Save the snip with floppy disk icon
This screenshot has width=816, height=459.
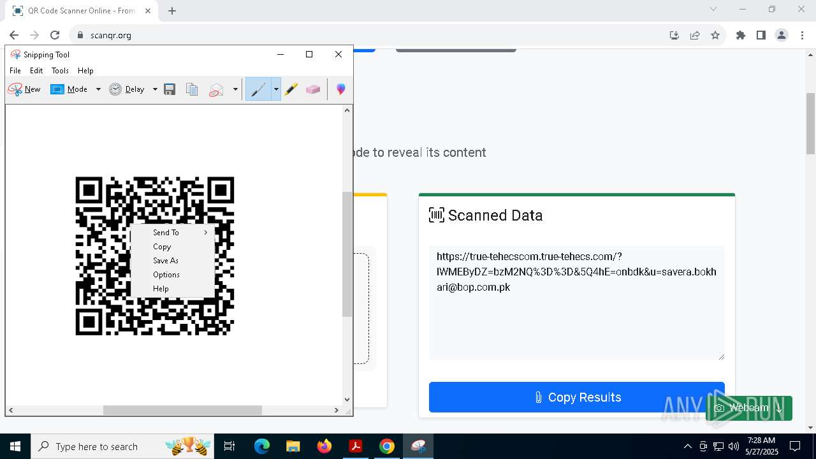170,89
